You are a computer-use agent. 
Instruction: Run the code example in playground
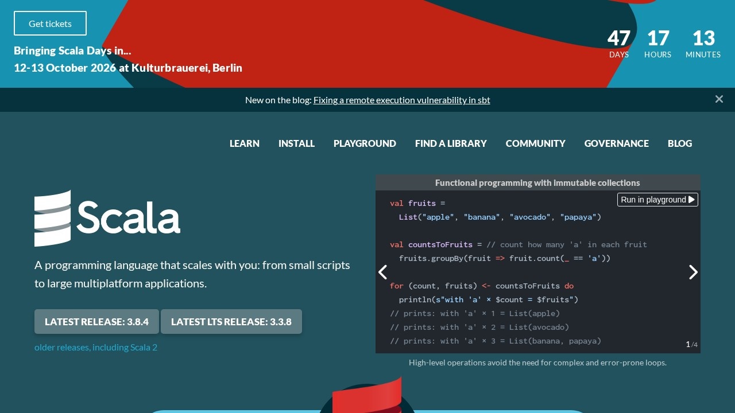click(x=658, y=200)
